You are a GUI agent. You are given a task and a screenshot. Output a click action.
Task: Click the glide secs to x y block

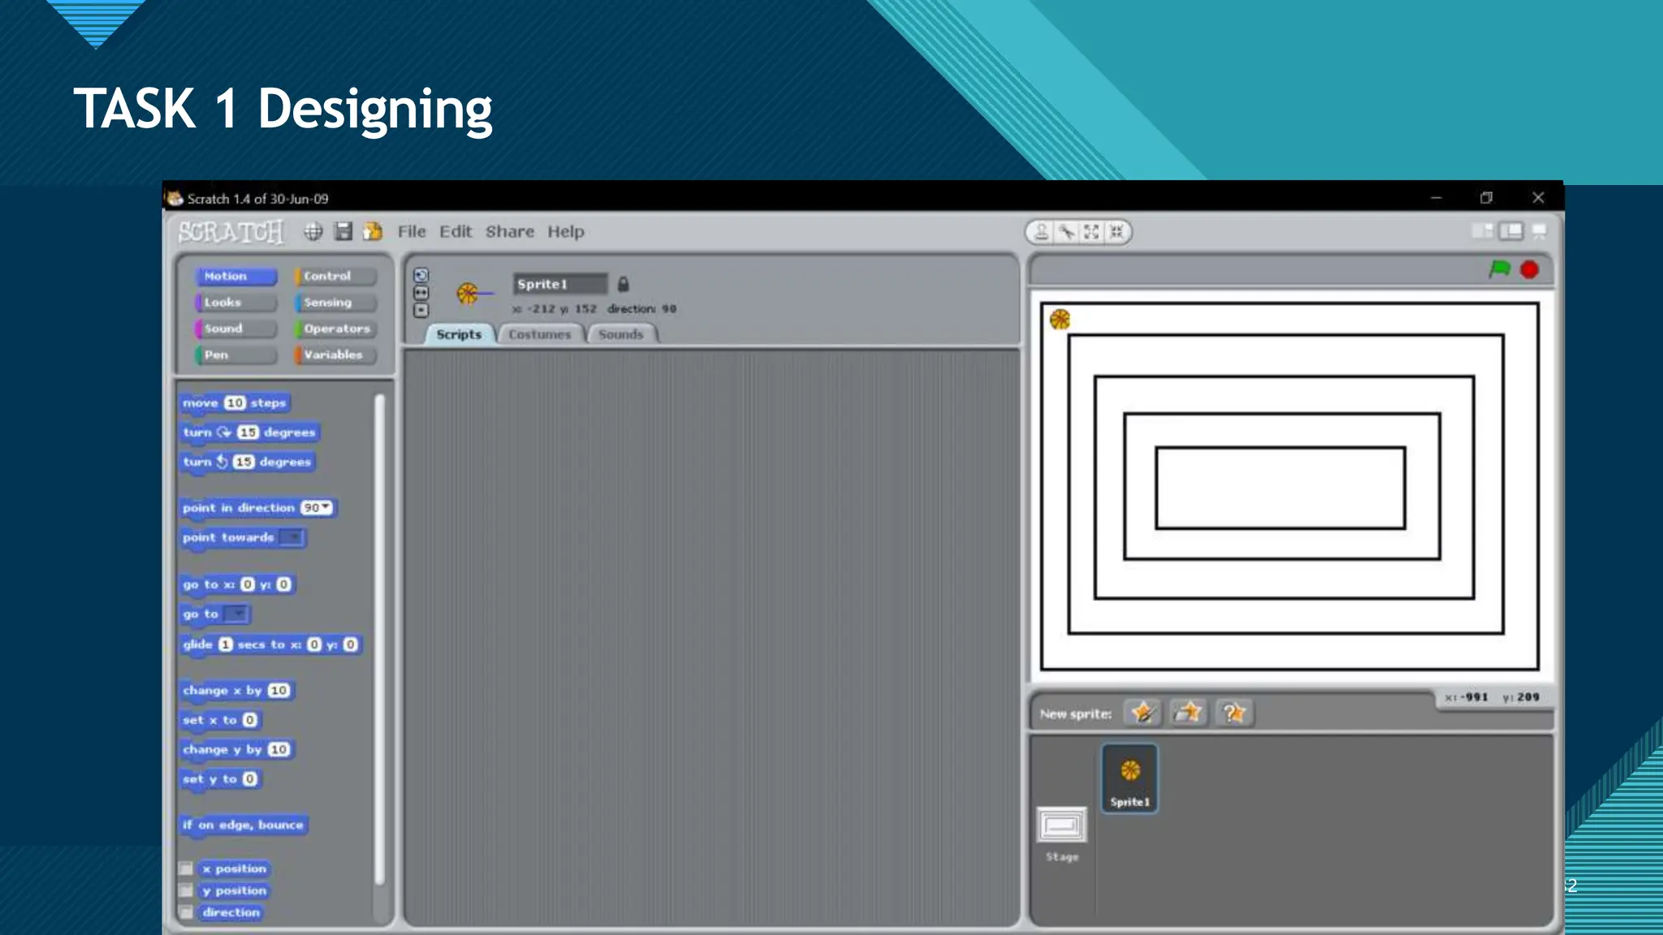click(x=270, y=644)
